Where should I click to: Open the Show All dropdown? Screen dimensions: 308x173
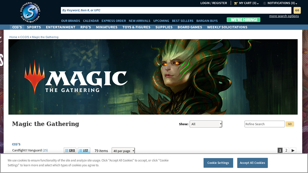click(206, 124)
